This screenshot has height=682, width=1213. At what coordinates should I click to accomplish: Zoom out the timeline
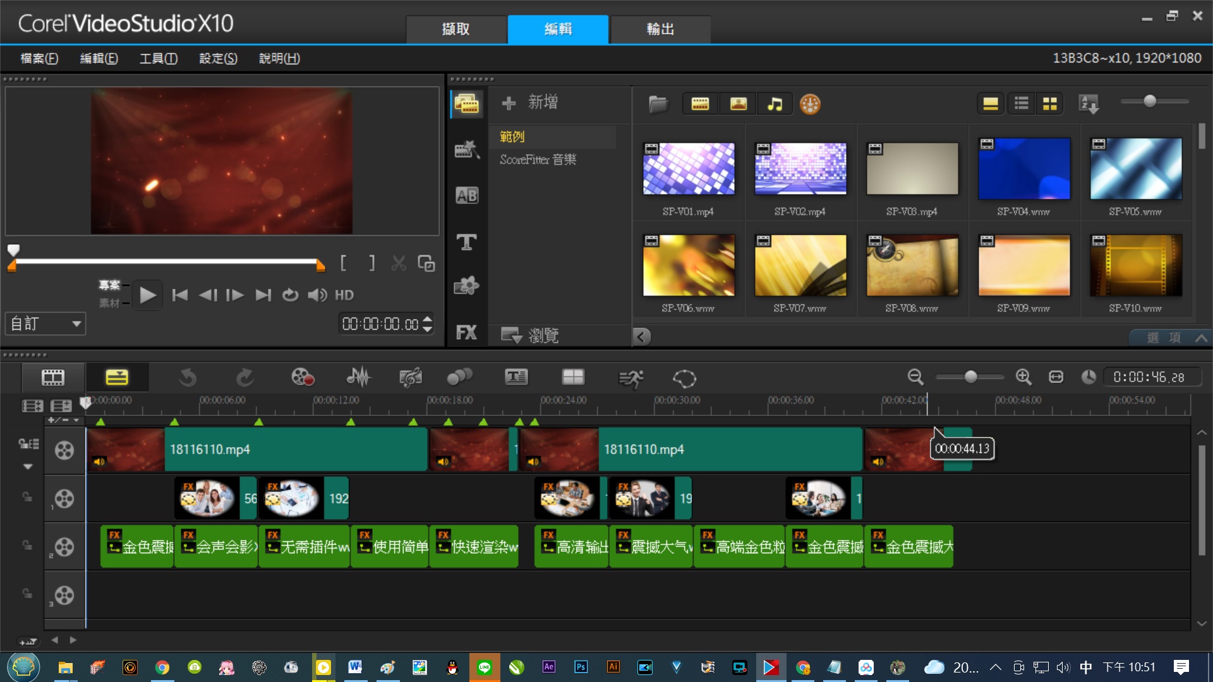click(915, 377)
